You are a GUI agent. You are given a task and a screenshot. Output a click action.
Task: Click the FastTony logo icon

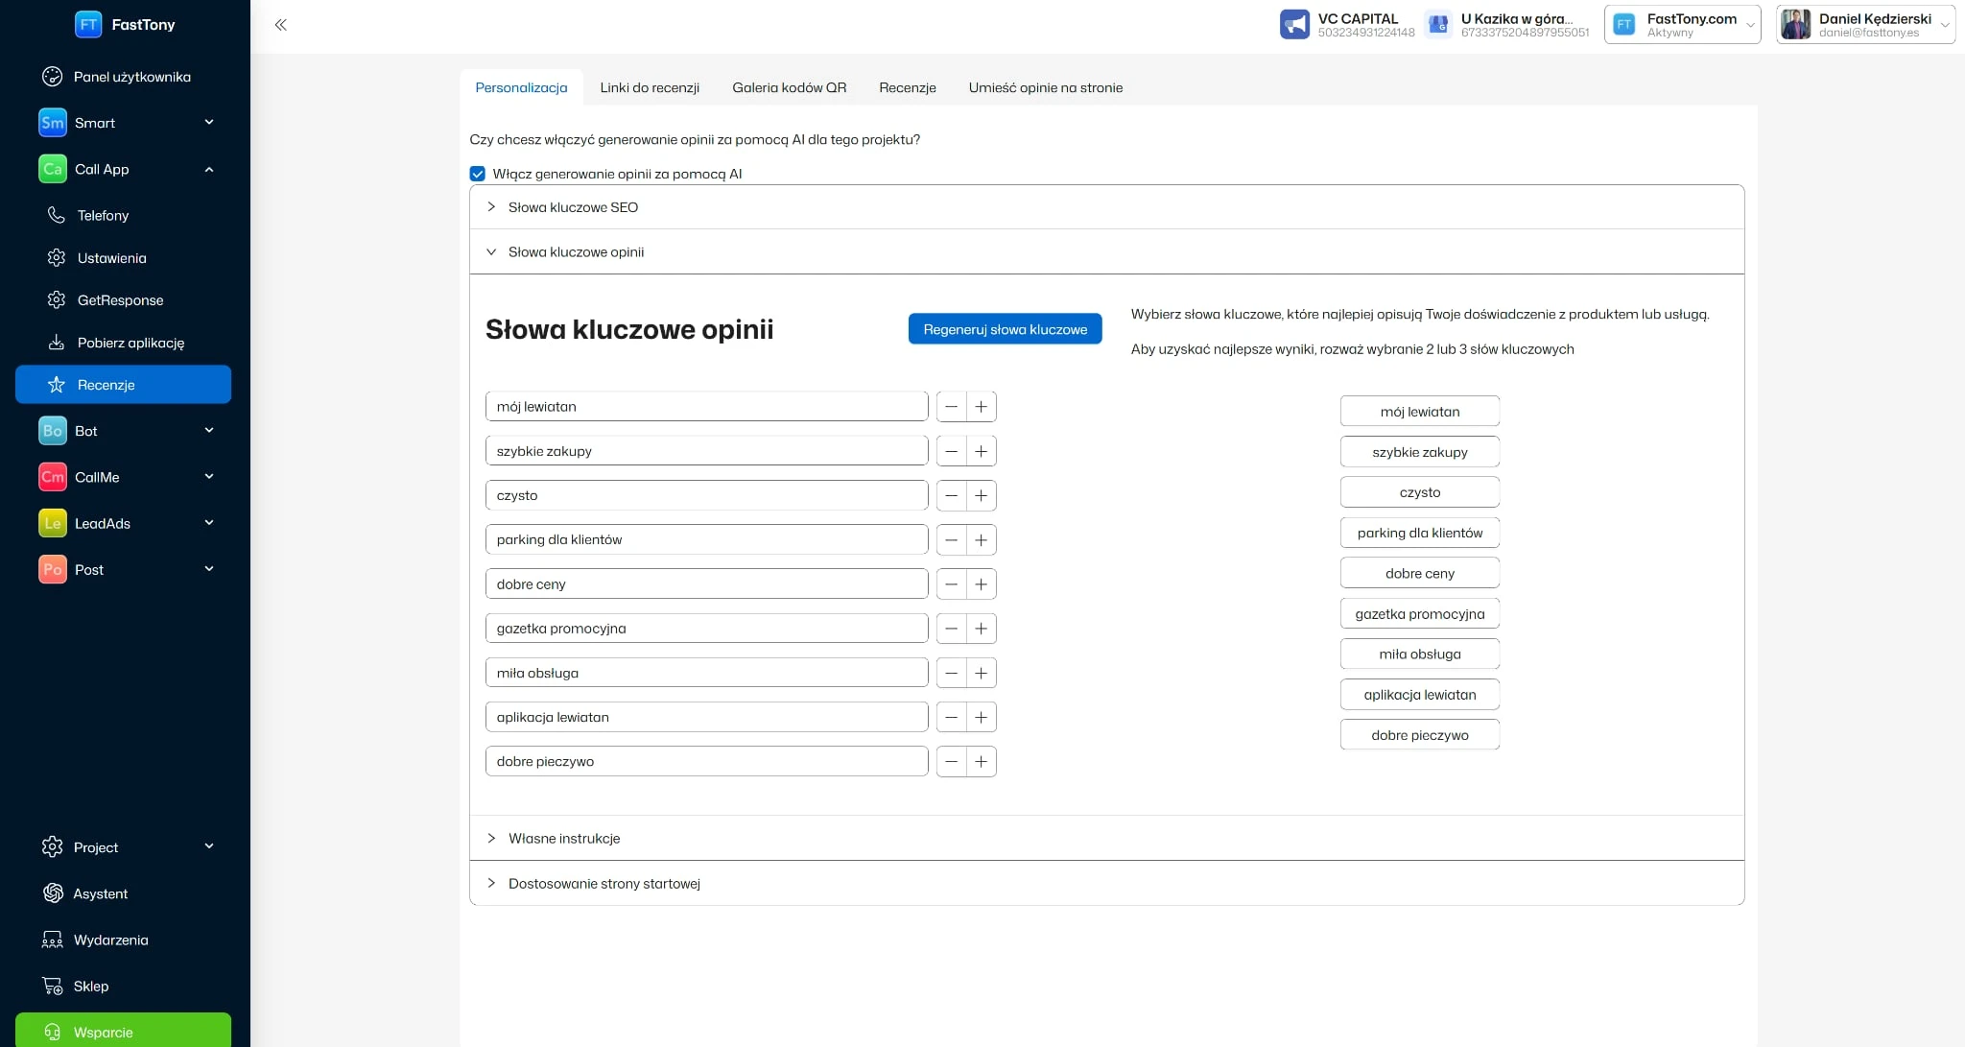click(x=88, y=24)
